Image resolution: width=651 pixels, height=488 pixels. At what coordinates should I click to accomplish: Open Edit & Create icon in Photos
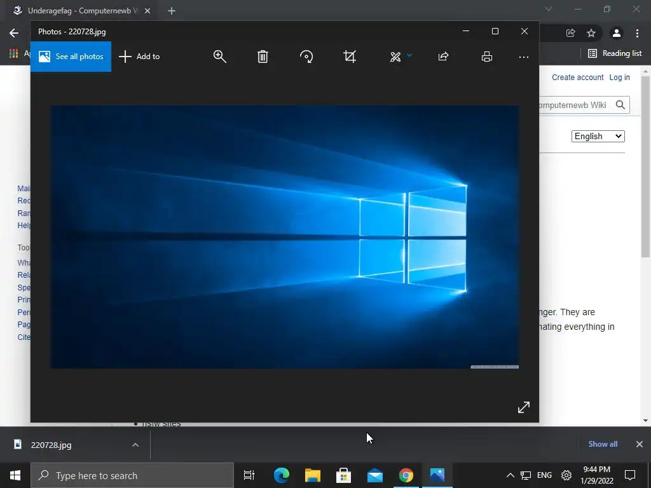395,57
